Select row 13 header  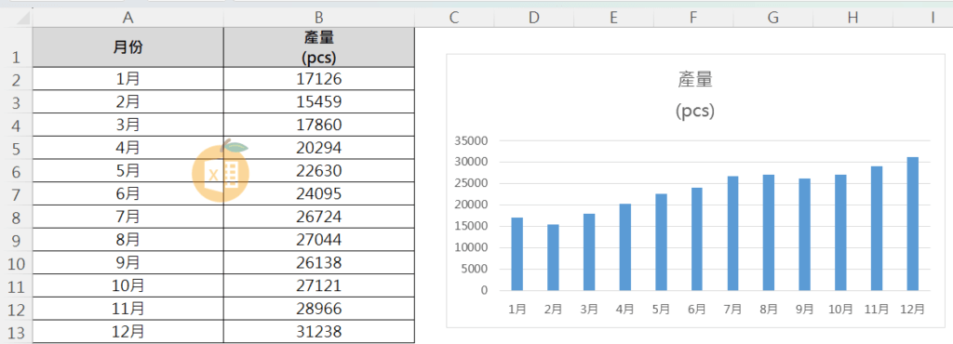pyautogui.click(x=16, y=332)
